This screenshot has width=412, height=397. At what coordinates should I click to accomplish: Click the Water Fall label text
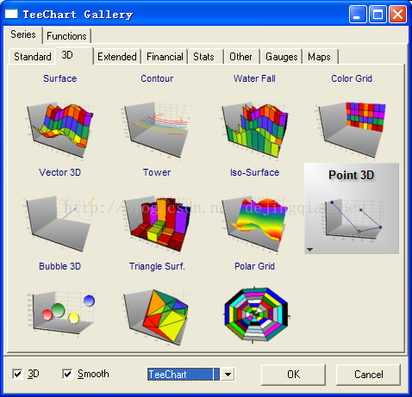click(x=254, y=78)
